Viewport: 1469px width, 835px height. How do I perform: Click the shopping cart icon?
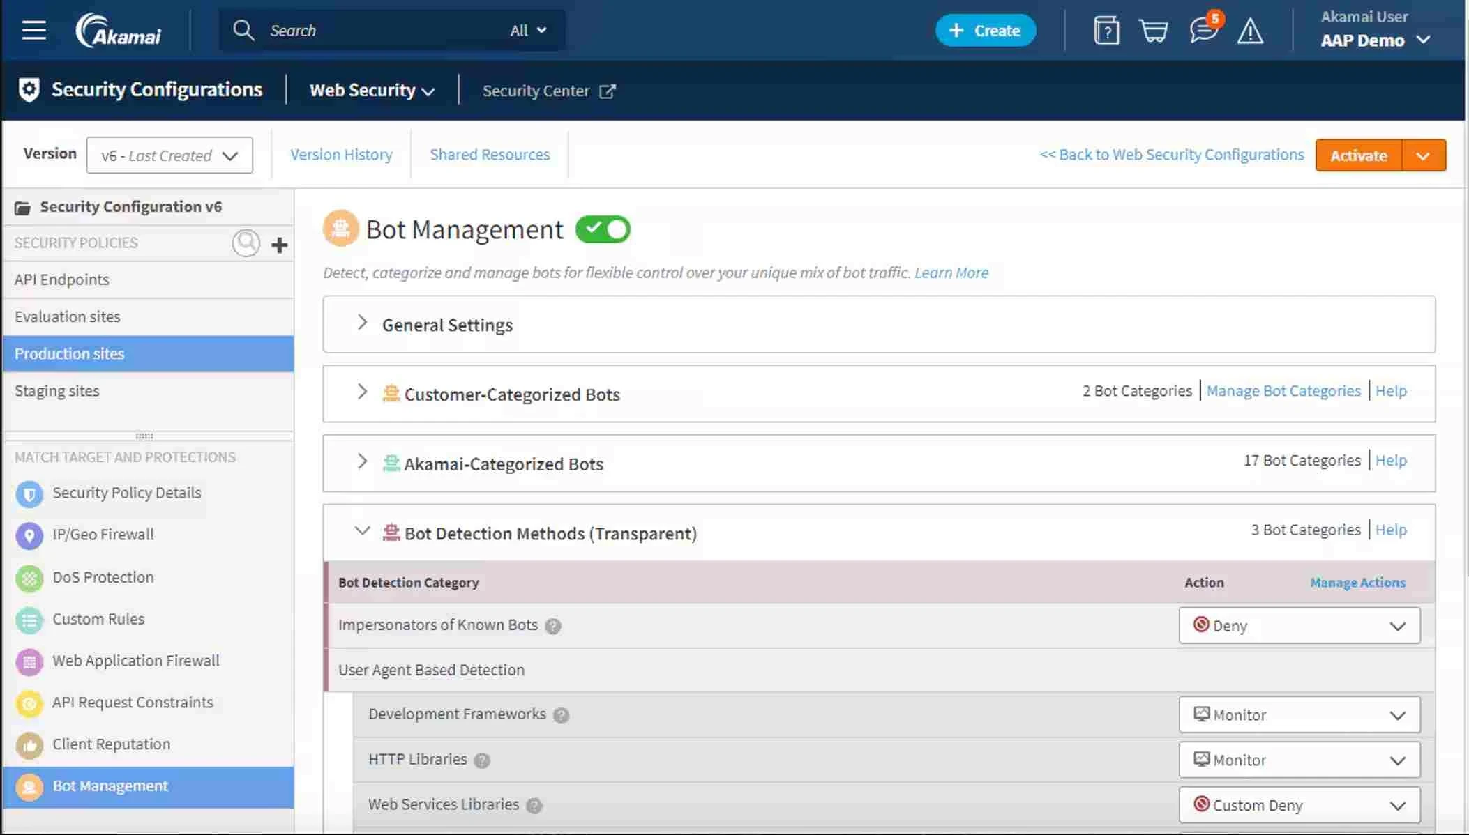click(1154, 31)
